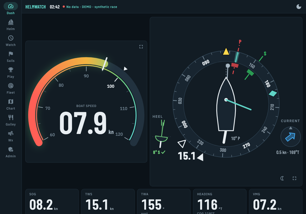Screen dimensions: 306x214
Task: Click the teal wind direction pointer
Action: pos(239,105)
